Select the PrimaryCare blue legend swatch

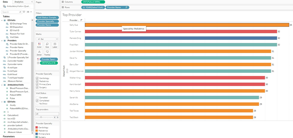pos(37,134)
